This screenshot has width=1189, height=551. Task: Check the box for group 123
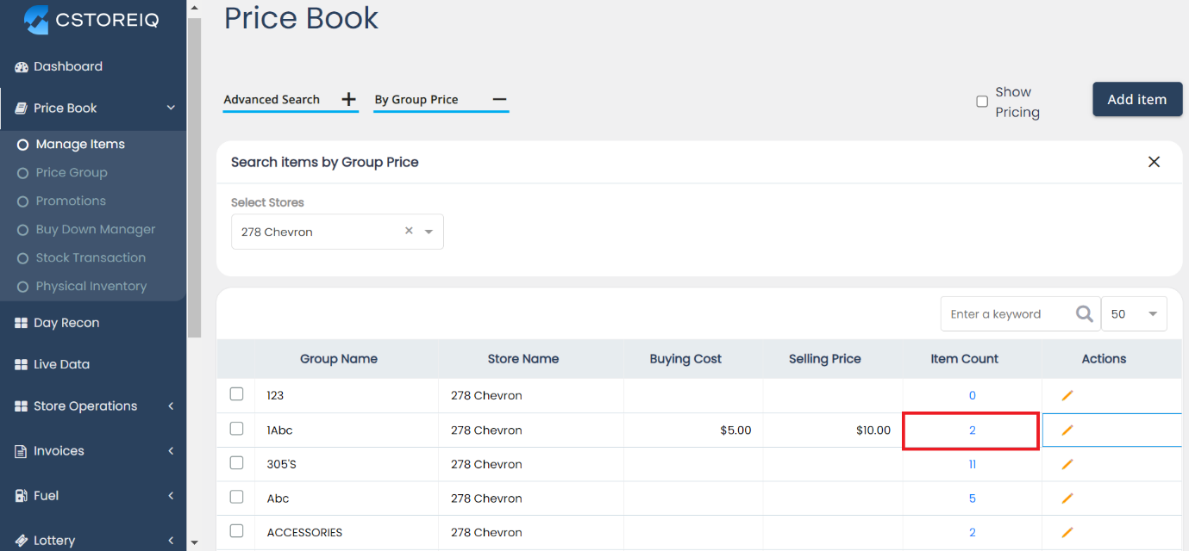click(x=236, y=394)
